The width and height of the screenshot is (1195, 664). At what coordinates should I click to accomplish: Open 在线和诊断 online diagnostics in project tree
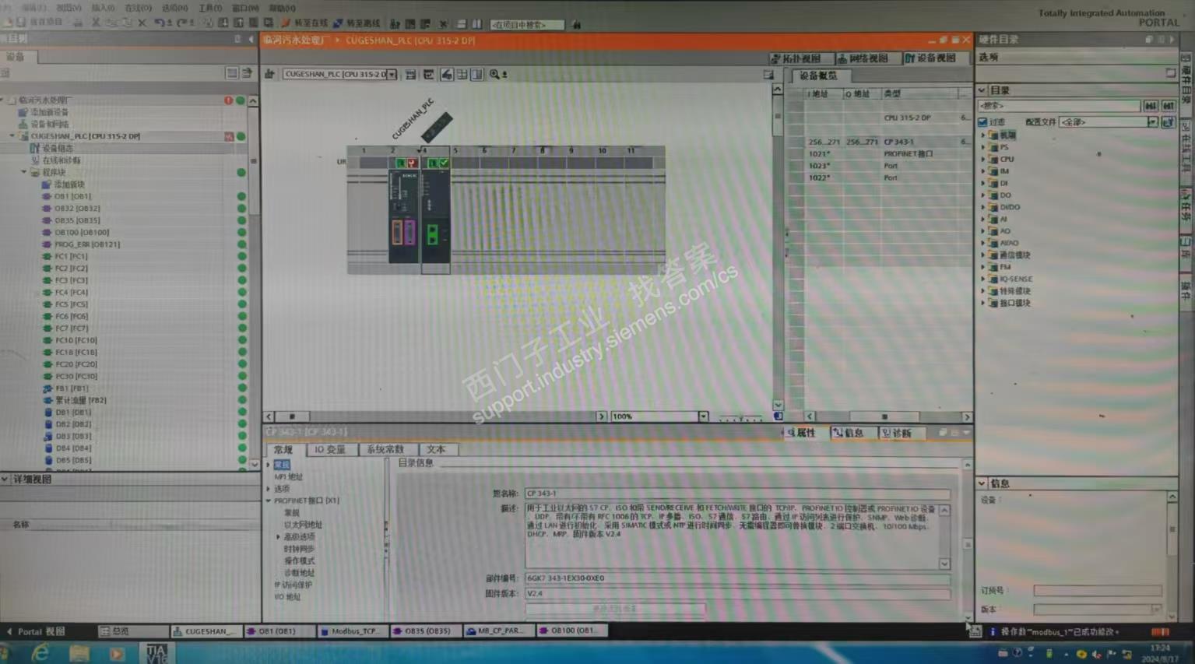(61, 160)
